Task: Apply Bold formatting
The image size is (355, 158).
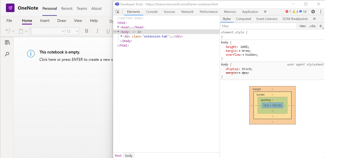Action: pyautogui.click(x=87, y=31)
